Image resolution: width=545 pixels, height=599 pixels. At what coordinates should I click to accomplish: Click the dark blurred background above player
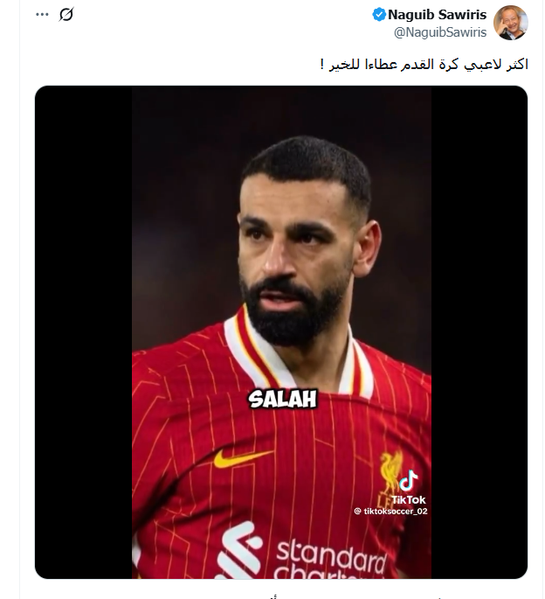pyautogui.click(x=281, y=111)
